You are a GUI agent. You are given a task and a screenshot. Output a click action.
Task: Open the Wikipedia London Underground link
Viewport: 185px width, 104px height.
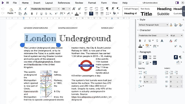click(91, 98)
